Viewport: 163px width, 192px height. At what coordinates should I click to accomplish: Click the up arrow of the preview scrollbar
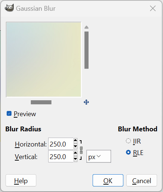(86, 27)
